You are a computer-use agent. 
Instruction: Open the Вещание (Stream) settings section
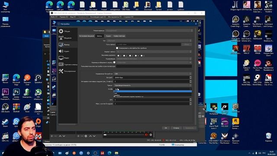coord(68,38)
